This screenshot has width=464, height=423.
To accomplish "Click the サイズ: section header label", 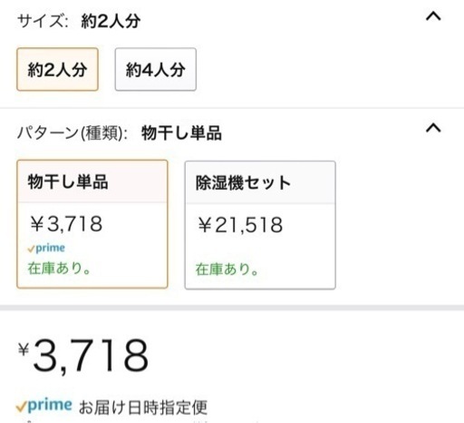I will click(43, 22).
